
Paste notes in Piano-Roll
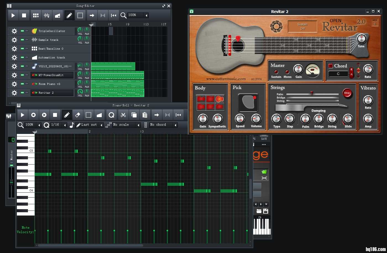point(145,115)
